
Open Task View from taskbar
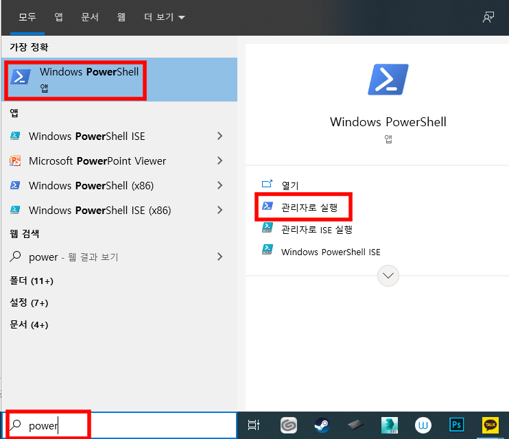click(254, 425)
